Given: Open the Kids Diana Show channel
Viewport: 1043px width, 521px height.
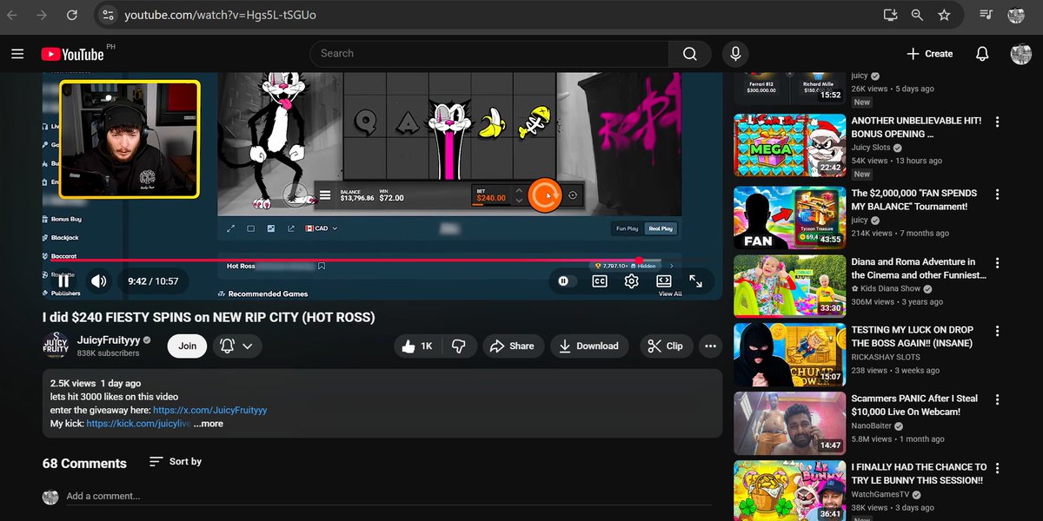Looking at the screenshot, I should [x=886, y=288].
